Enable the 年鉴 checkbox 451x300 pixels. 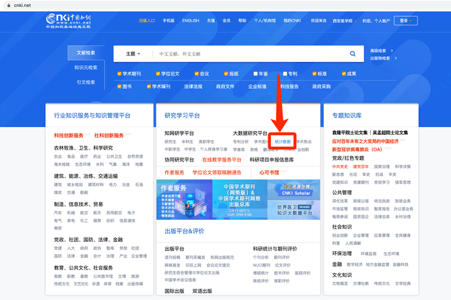coord(255,74)
